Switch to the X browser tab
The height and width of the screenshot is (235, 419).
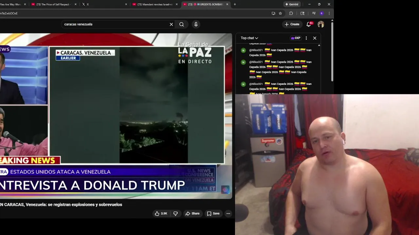(104, 4)
